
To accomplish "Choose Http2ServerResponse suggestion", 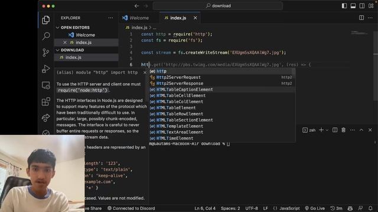I will tap(222, 84).
